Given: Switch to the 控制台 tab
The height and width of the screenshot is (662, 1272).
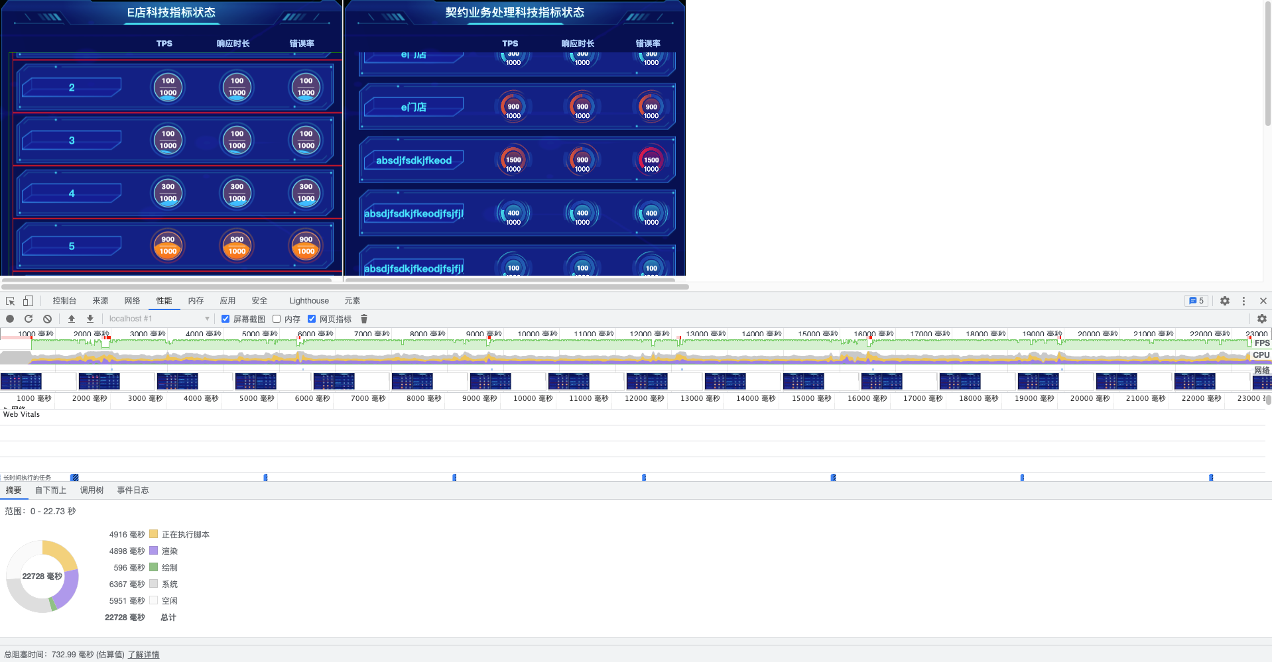Looking at the screenshot, I should [x=64, y=301].
